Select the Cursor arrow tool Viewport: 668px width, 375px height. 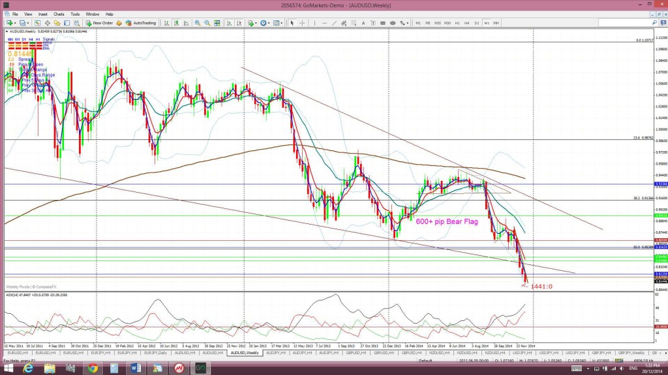[x=292, y=23]
